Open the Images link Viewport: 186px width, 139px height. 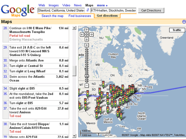pos(54,5)
